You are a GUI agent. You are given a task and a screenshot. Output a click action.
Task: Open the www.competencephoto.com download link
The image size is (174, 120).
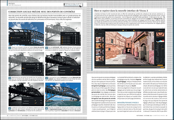[72, 5]
